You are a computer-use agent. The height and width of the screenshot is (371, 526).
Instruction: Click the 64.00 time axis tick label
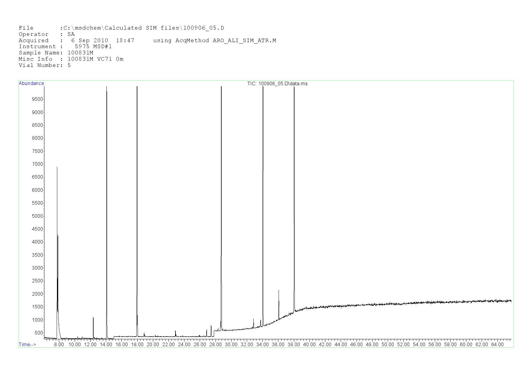pyautogui.click(x=497, y=345)
